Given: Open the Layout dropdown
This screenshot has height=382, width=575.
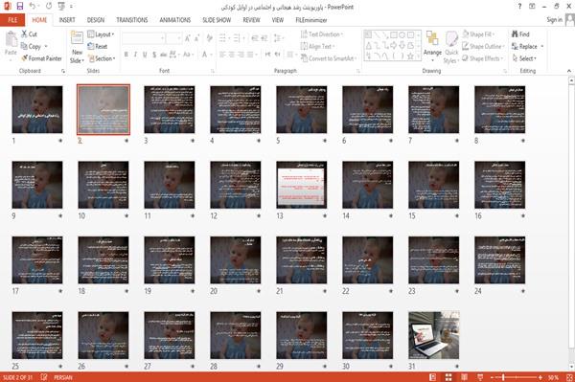Looking at the screenshot, I should click(101, 34).
